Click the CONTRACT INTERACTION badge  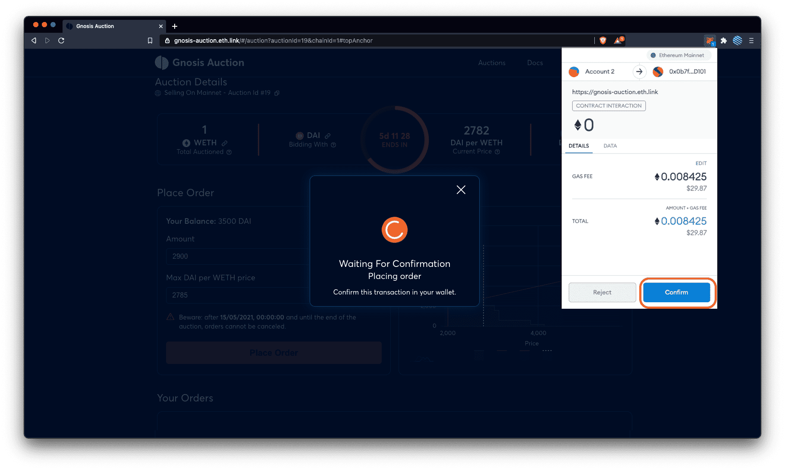point(609,106)
